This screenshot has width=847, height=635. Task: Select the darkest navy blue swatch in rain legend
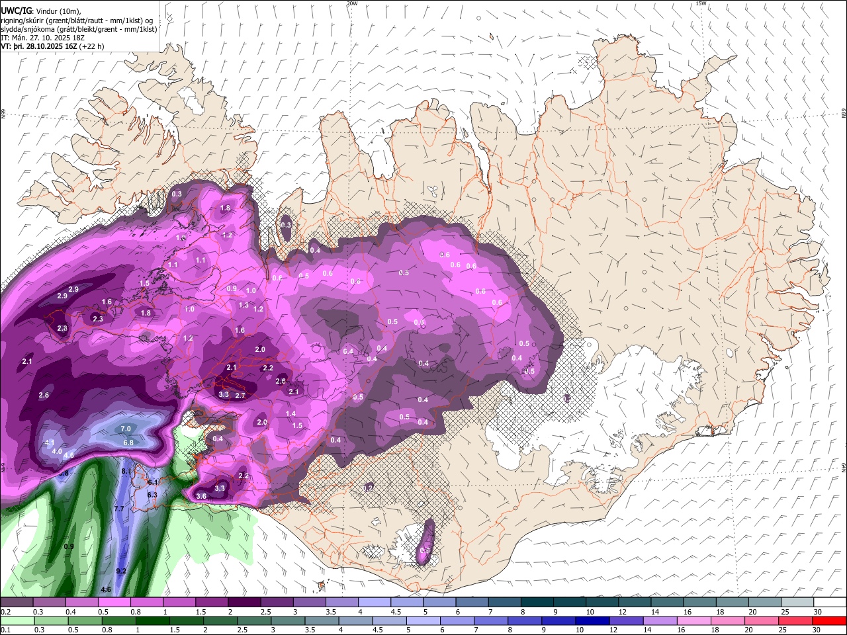click(592, 620)
